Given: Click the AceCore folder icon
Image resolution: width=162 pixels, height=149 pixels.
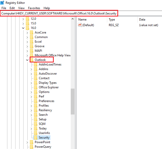Looking at the screenshot, I should [x=31, y=32].
